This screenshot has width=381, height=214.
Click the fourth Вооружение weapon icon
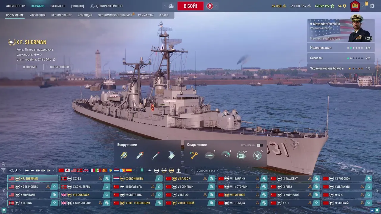coord(171,155)
